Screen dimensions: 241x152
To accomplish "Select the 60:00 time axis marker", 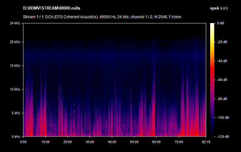I will point(156,142).
